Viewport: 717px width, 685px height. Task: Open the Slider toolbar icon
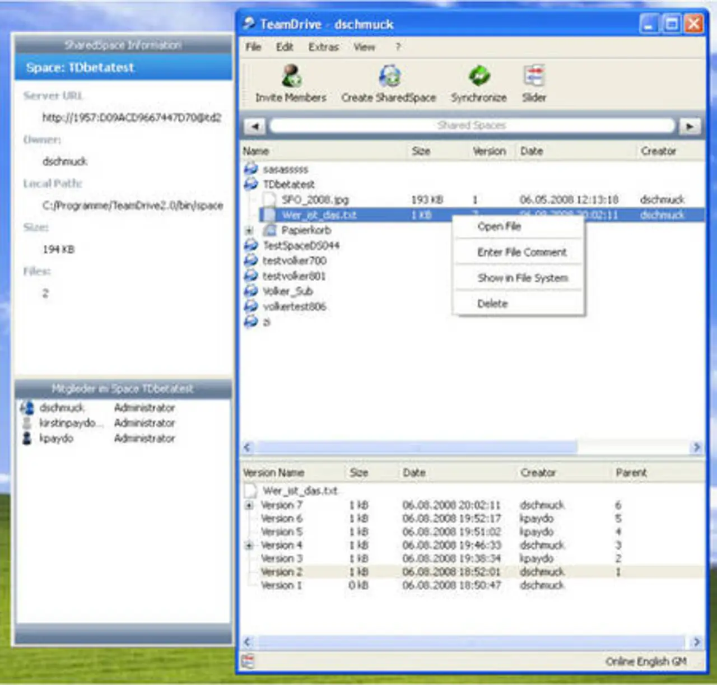click(x=533, y=76)
